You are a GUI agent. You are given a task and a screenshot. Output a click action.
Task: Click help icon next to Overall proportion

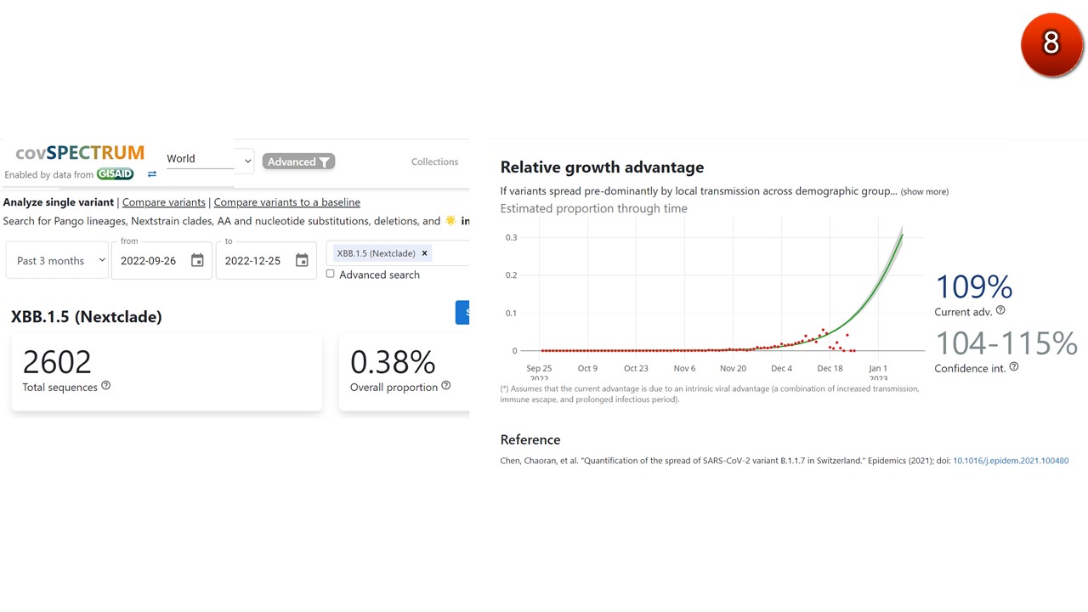tap(446, 386)
